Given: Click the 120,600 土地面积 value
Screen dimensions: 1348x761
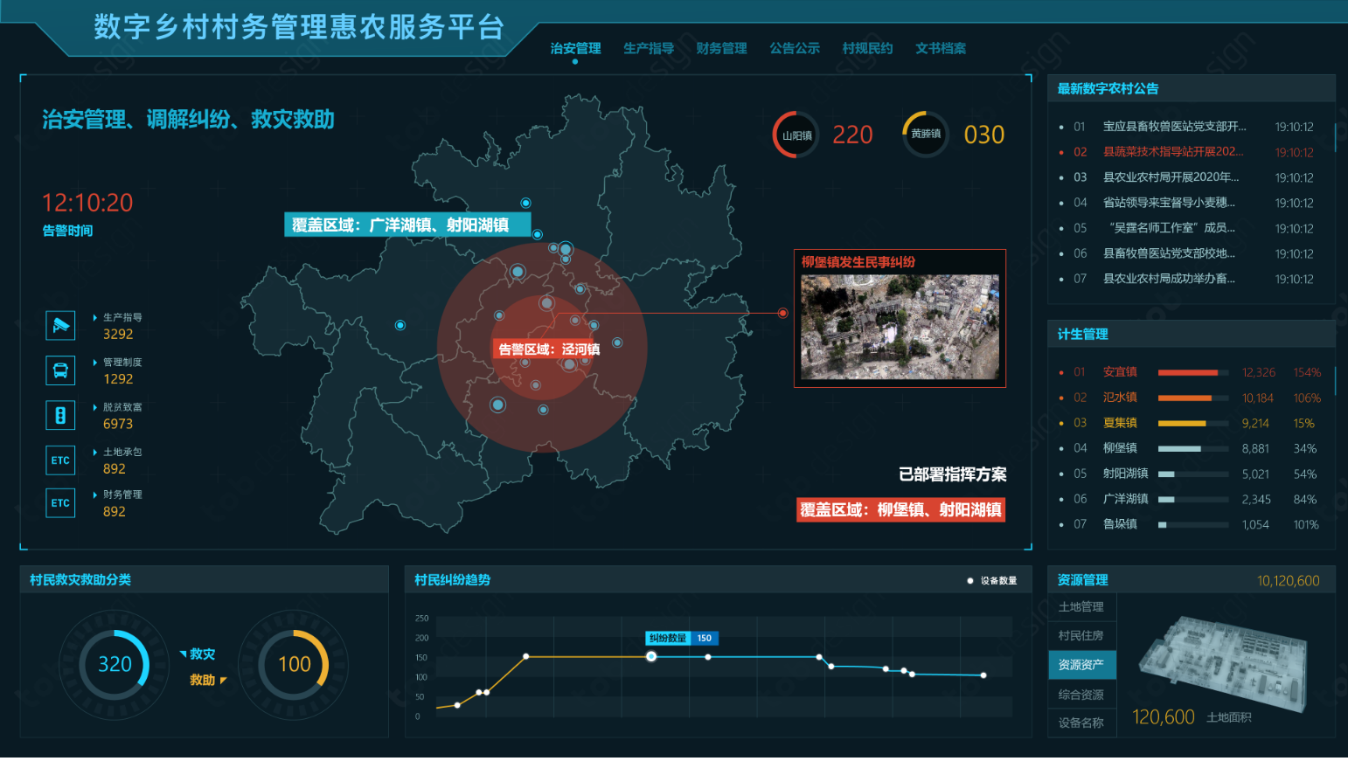Looking at the screenshot, I should pyautogui.click(x=1163, y=716).
